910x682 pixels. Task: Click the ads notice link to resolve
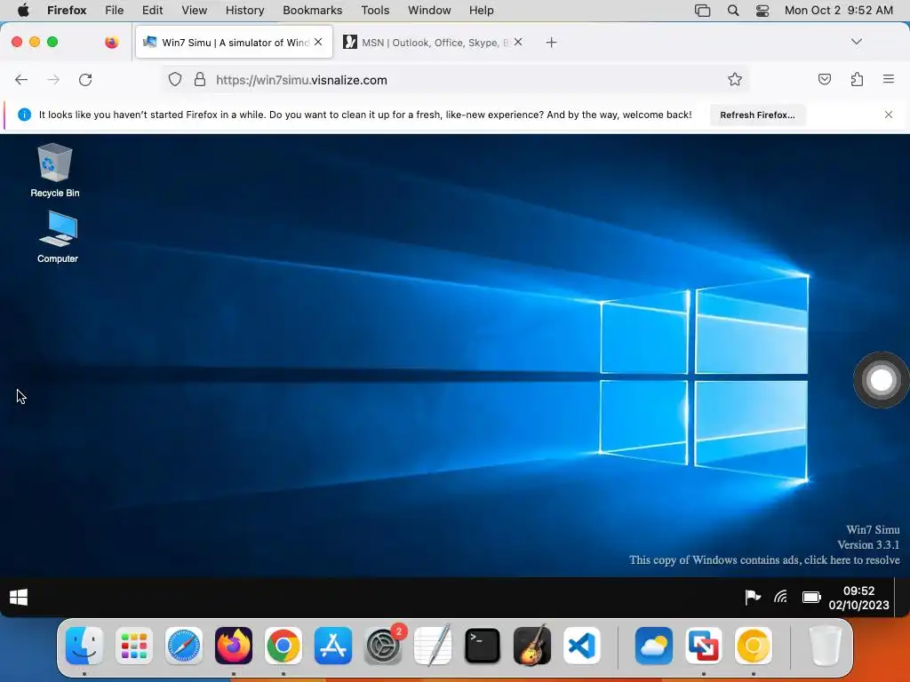click(764, 559)
